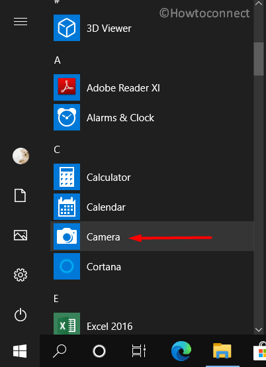
Task: Open taskbar Search magnifier
Action: (x=60, y=351)
